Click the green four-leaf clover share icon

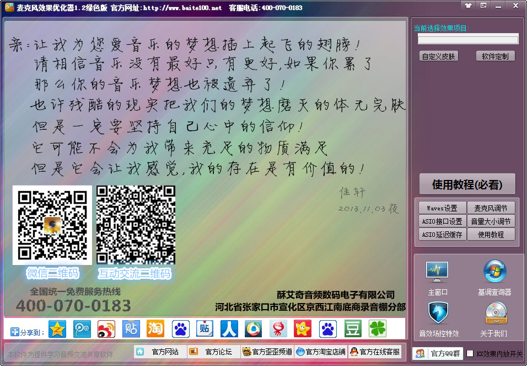[378, 329]
